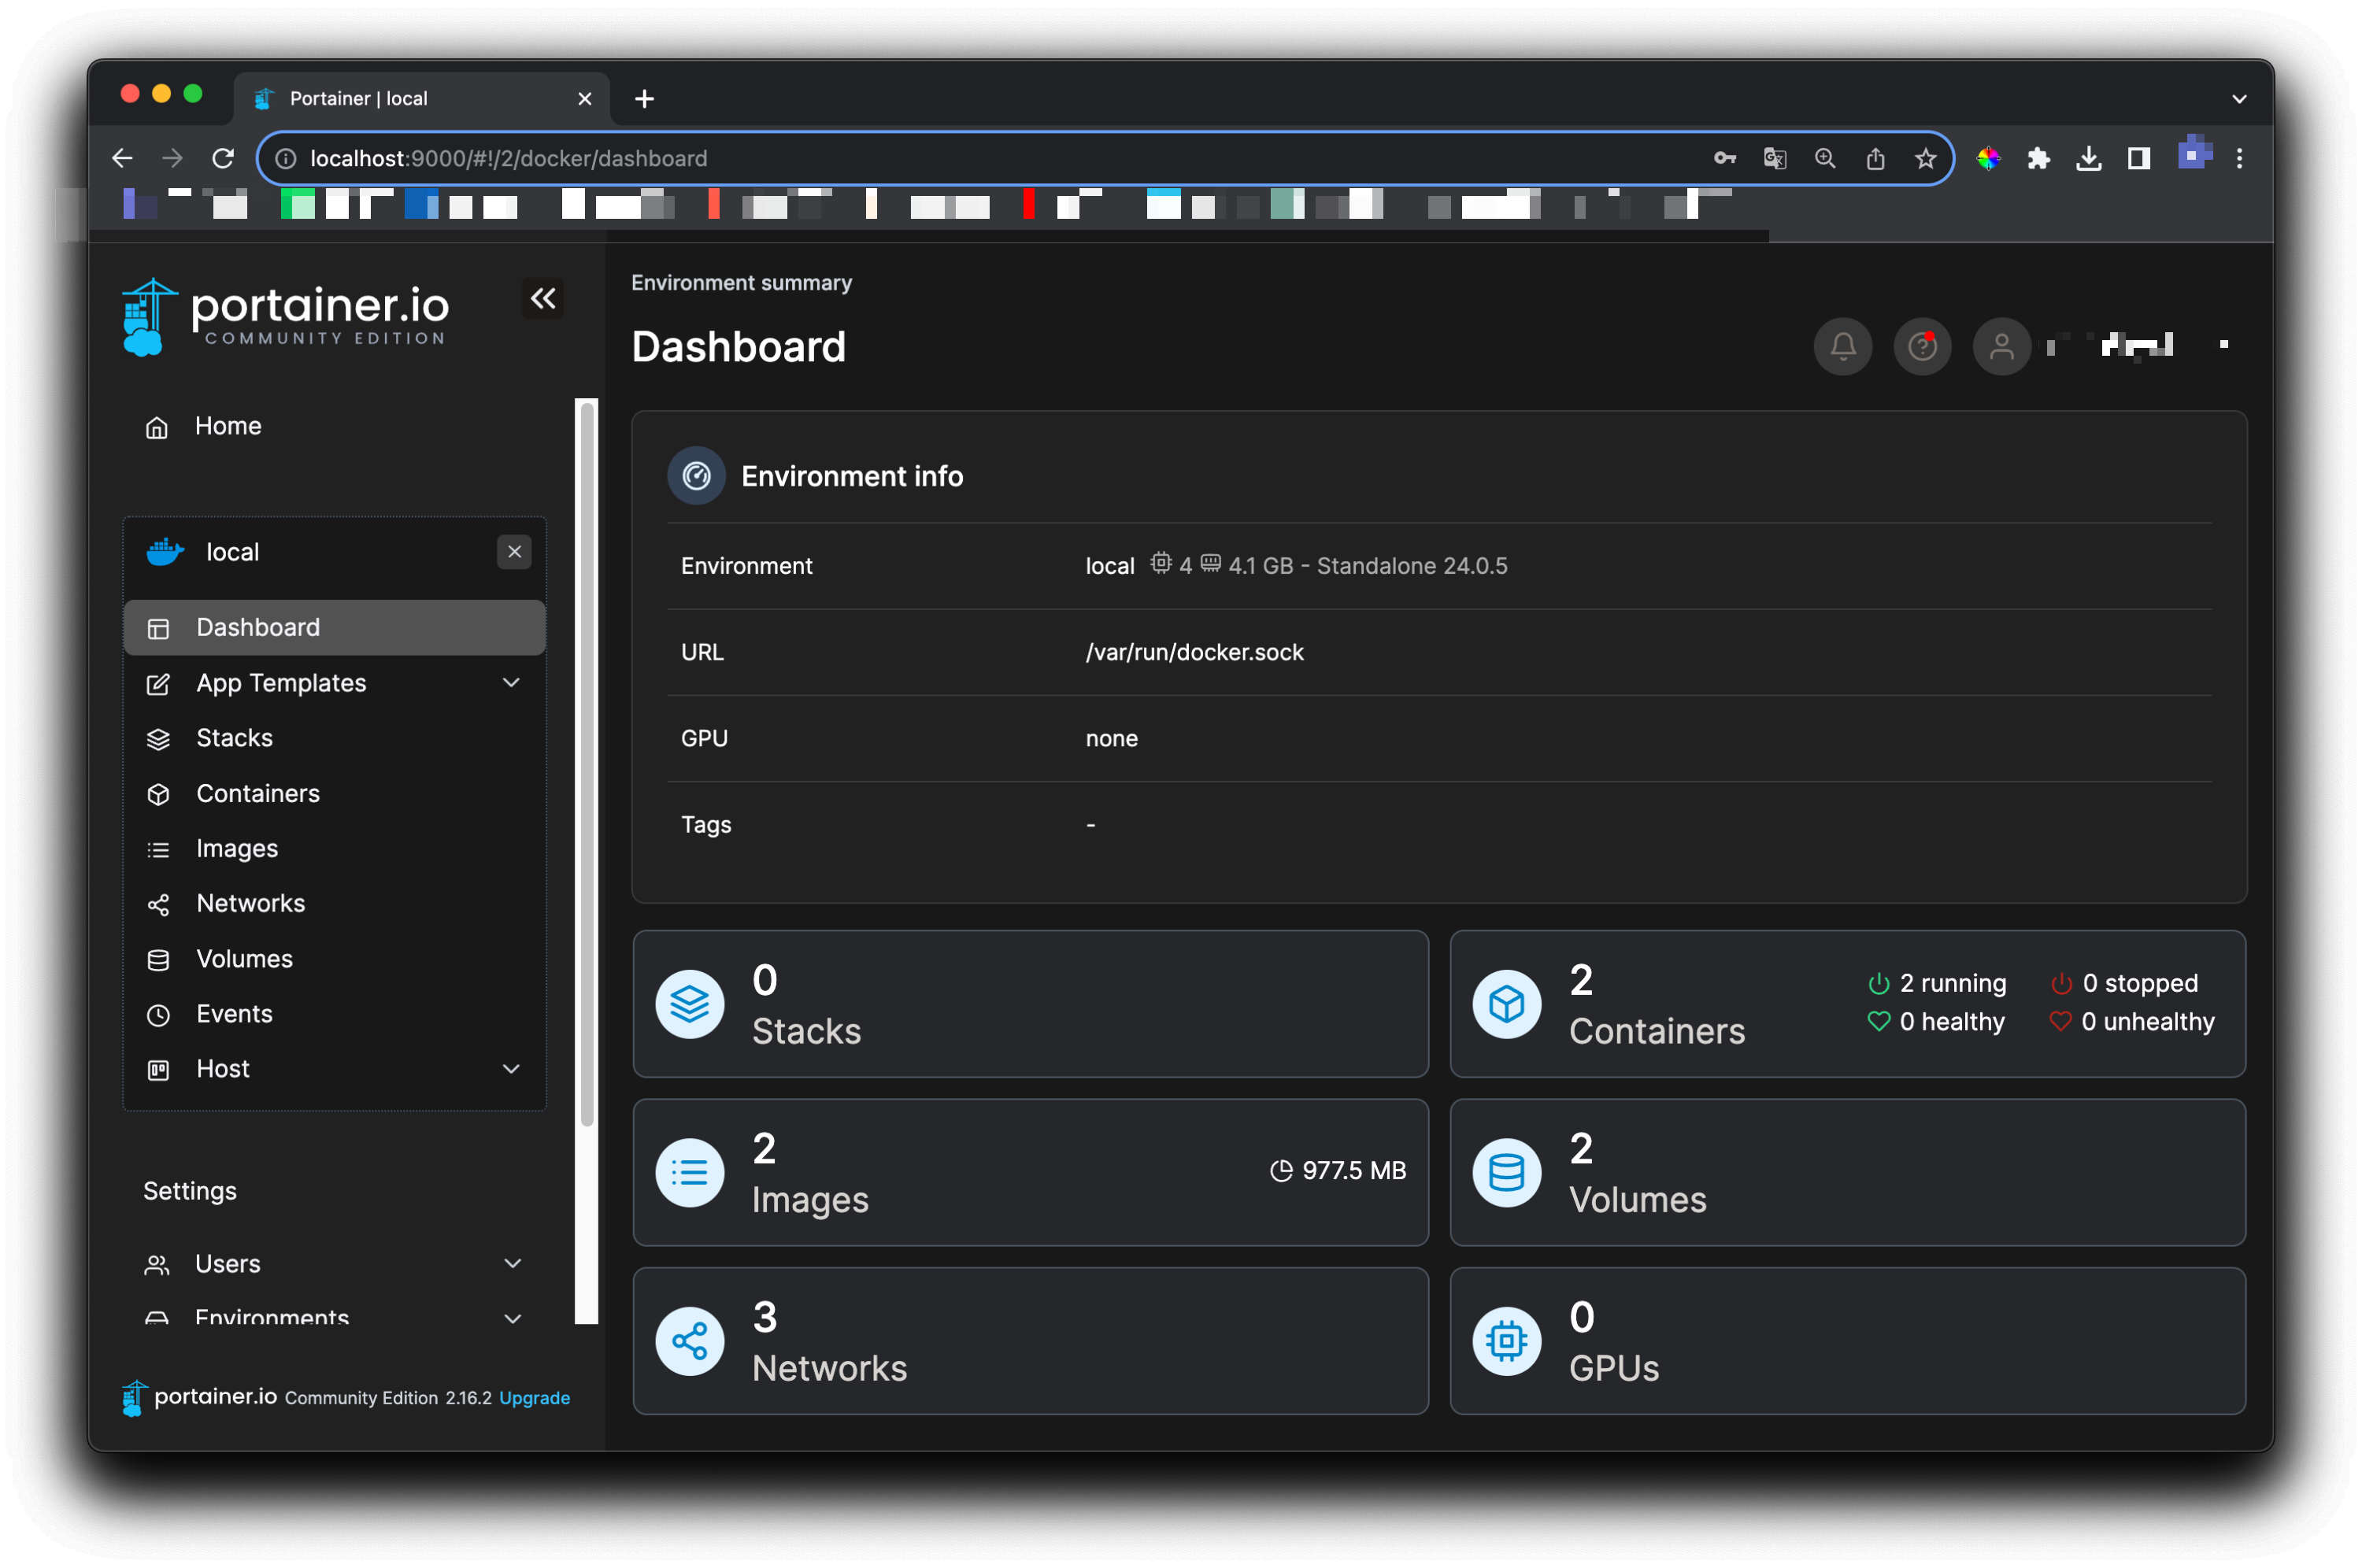Expand the Host menu chevron
Image resolution: width=2362 pixels, height=1568 pixels.
(511, 1069)
